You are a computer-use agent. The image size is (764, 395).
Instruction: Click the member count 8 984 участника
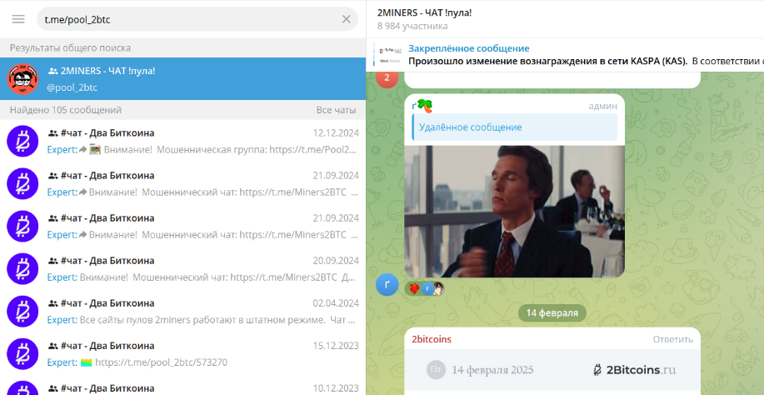point(412,26)
